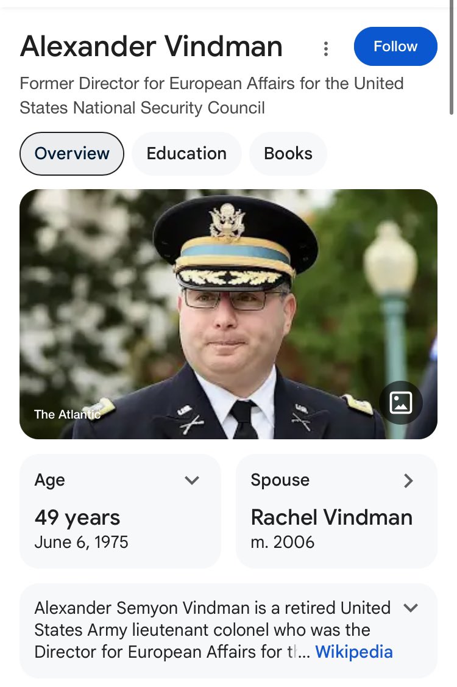Expand the description with the down chevron
Image resolution: width=457 pixels, height=687 pixels.
(411, 608)
